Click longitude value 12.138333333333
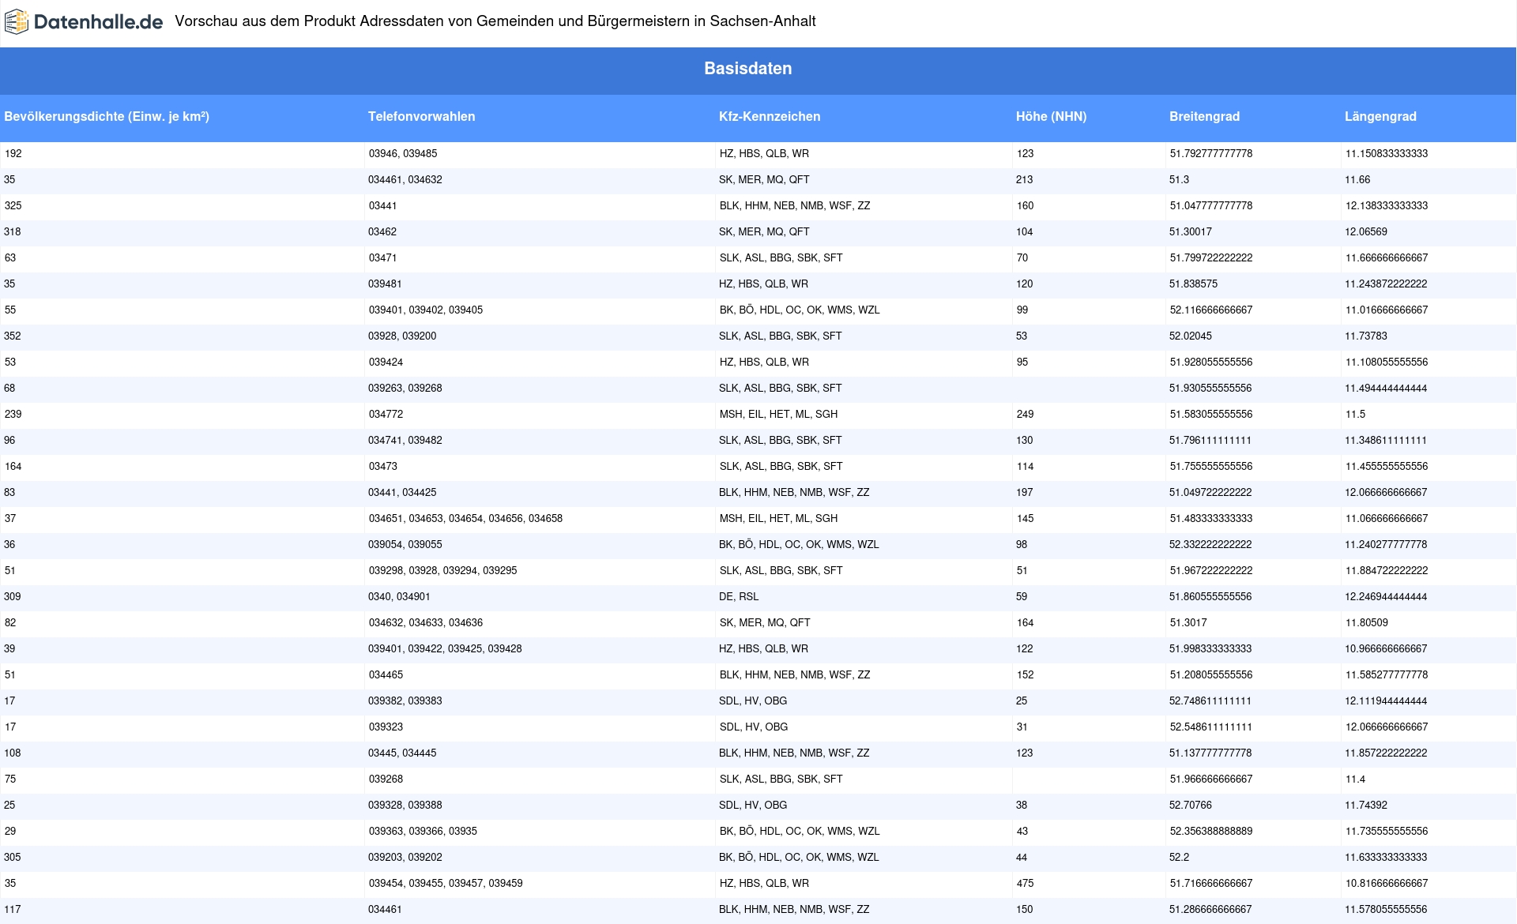The image size is (1517, 924). pos(1387,206)
